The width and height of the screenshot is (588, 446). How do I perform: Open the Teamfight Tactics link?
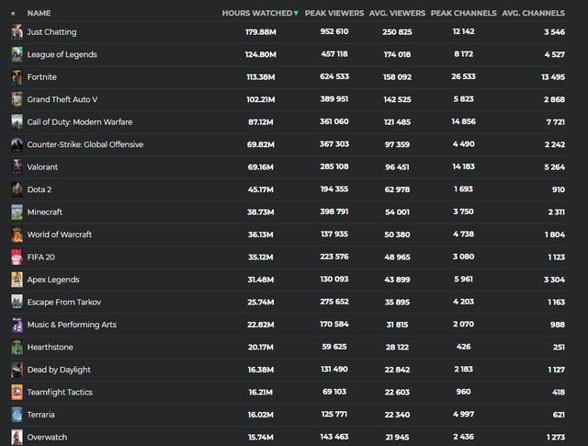(60, 393)
